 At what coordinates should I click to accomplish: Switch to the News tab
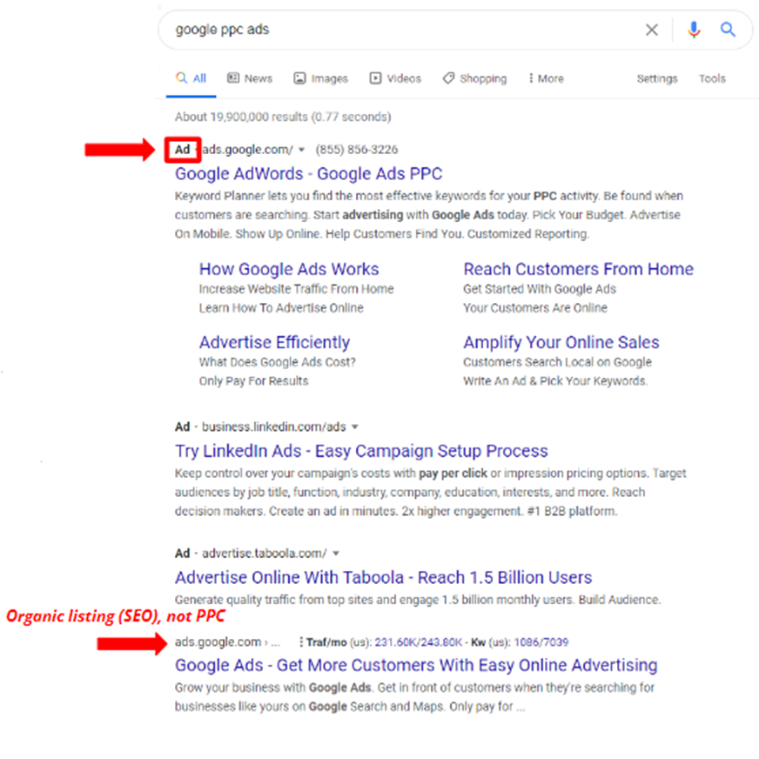click(250, 78)
